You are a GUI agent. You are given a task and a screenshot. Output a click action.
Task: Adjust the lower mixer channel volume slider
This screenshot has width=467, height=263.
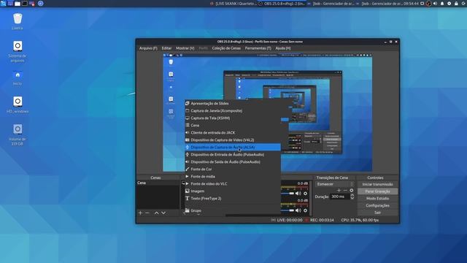[x=287, y=210]
